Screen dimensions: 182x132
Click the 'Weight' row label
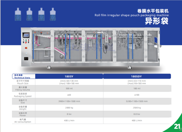coord(23,109)
